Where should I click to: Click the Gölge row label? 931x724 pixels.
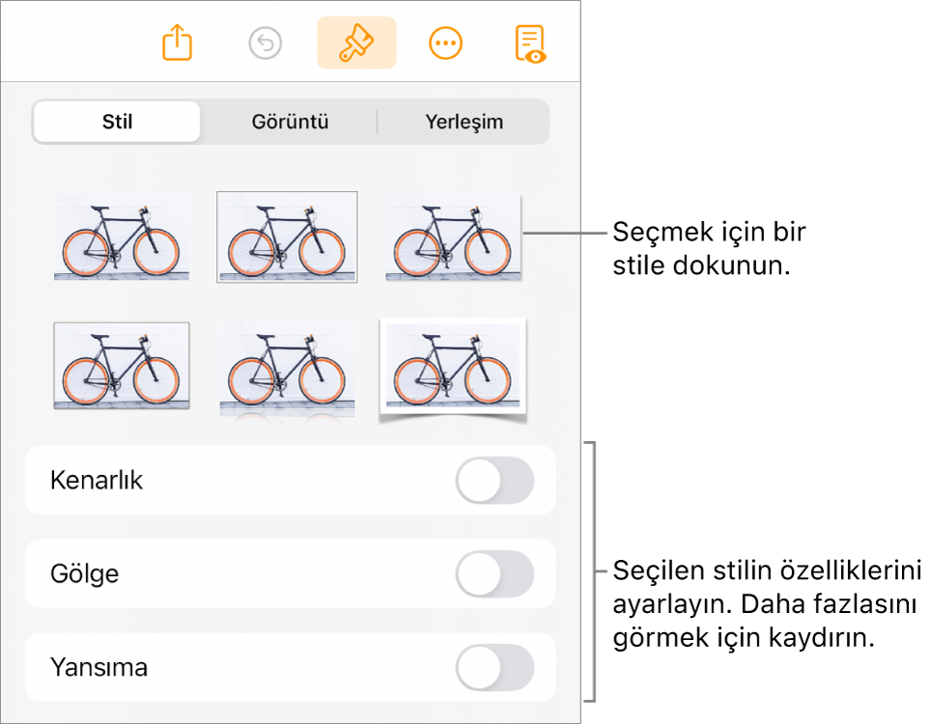pyautogui.click(x=84, y=573)
